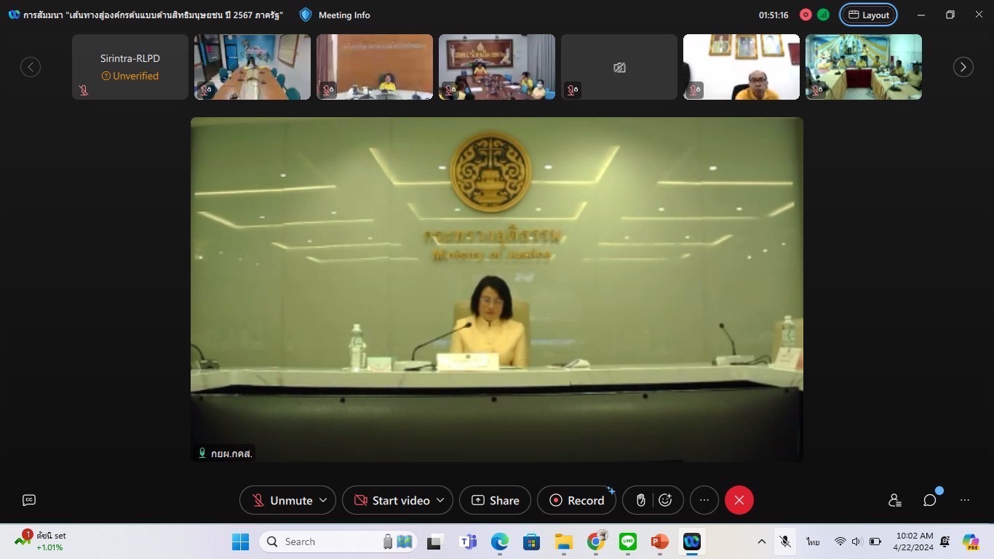Start recording with the Record button
Screen dimensions: 994x559
(577, 500)
